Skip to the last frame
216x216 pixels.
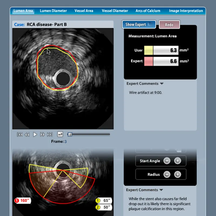pyautogui.click(x=50, y=134)
